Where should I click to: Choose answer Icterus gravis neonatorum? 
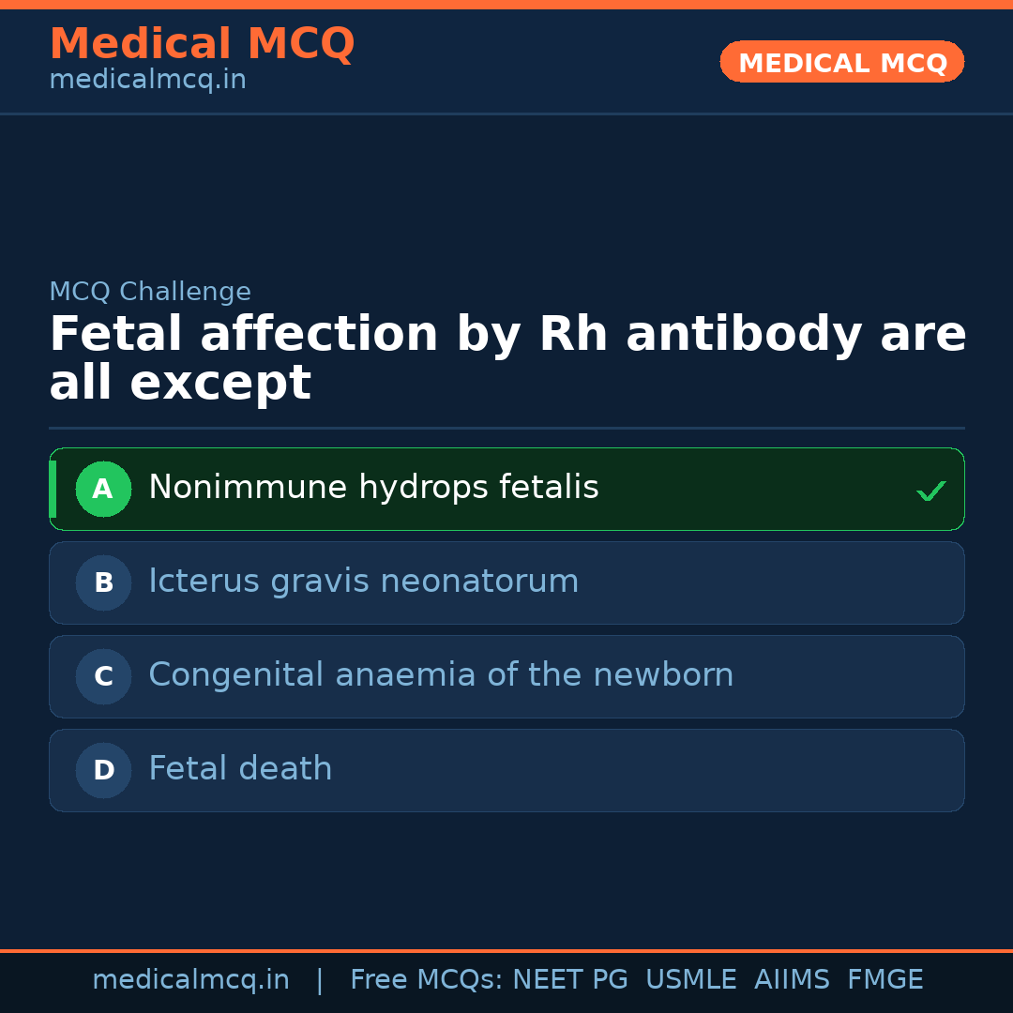363,582
